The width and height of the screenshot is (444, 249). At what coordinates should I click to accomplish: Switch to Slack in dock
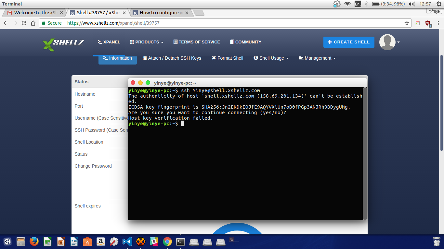click(x=154, y=242)
